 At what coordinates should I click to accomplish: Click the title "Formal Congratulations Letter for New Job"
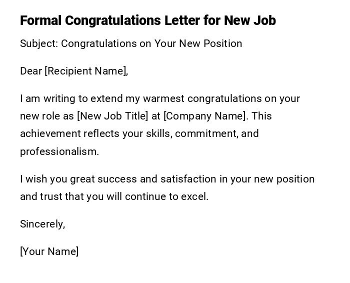(x=147, y=20)
